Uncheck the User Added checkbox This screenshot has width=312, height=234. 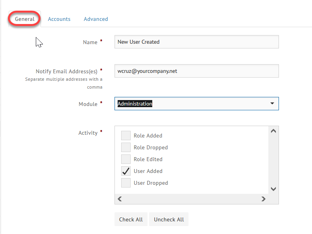(x=126, y=171)
